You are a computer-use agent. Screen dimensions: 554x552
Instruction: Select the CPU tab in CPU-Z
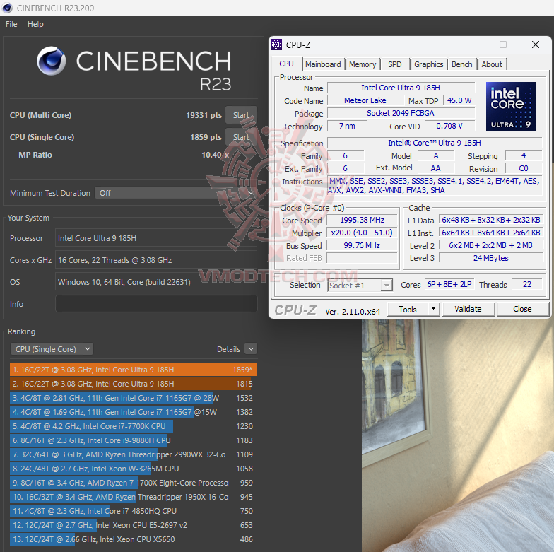tap(287, 64)
